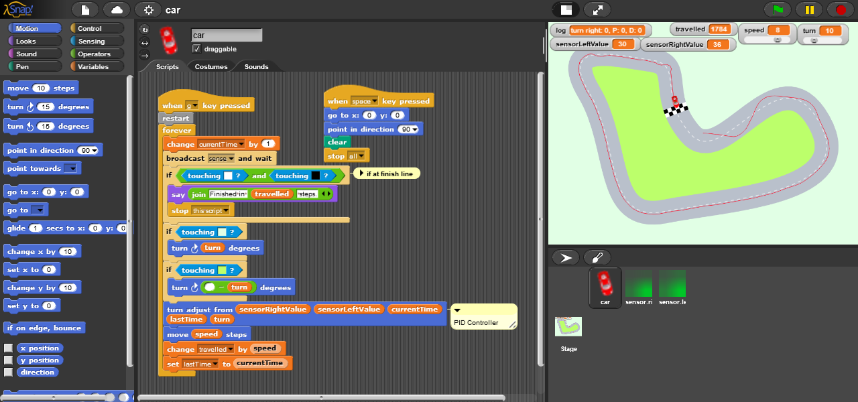Switch to the Costumes tab

[211, 66]
